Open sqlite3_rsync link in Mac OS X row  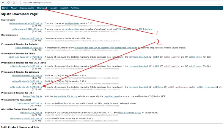195,66
